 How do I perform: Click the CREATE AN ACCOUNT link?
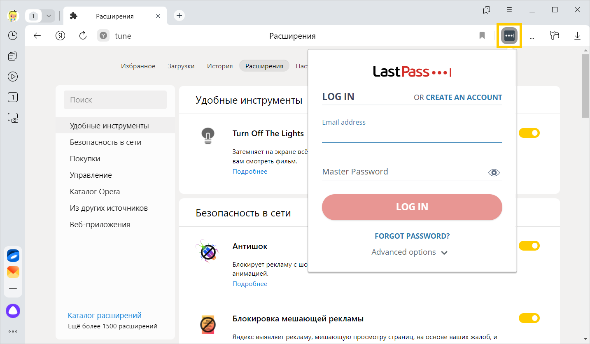tap(464, 98)
